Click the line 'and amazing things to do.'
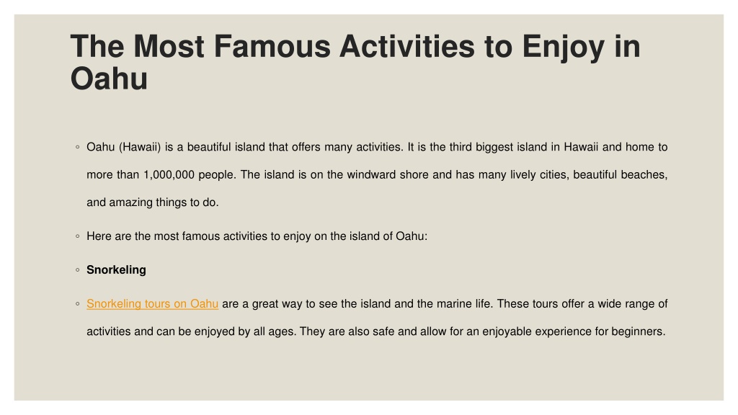 153,202
